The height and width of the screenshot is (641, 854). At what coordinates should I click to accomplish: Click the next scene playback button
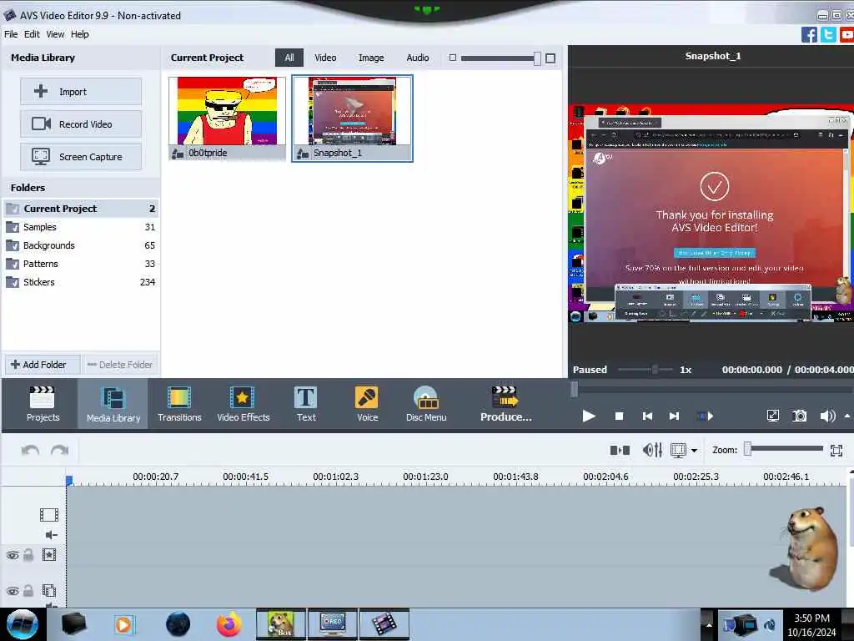pyautogui.click(x=706, y=416)
